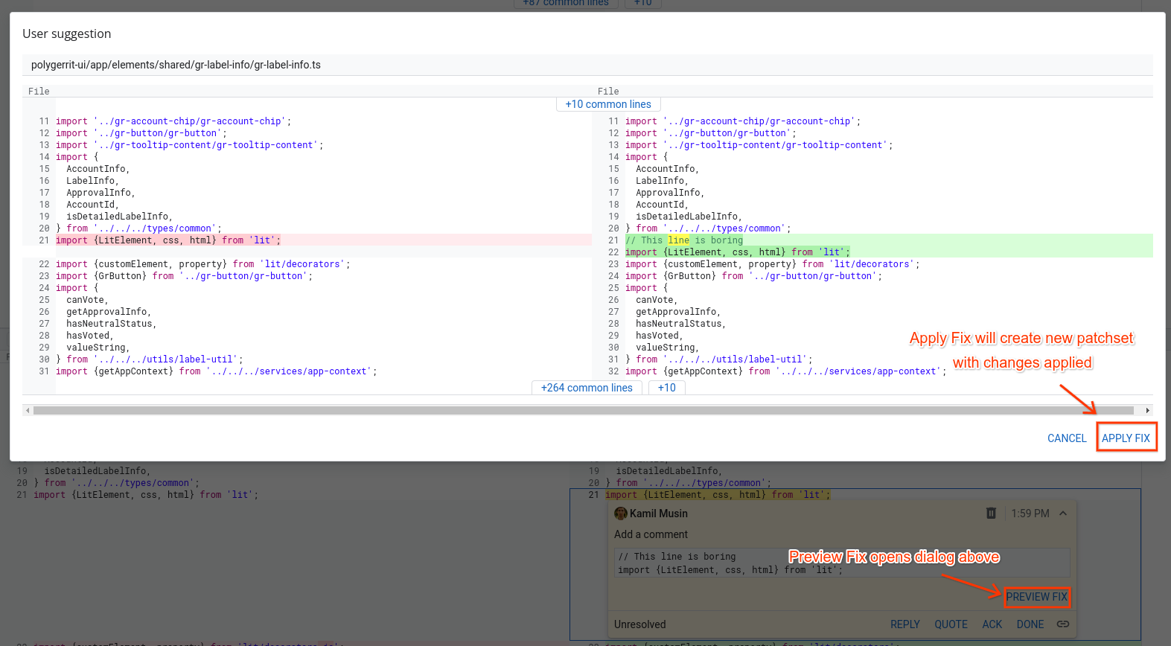Image resolution: width=1171 pixels, height=646 pixels.
Task: Click the scrollbar right arrow
Action: click(x=1147, y=411)
